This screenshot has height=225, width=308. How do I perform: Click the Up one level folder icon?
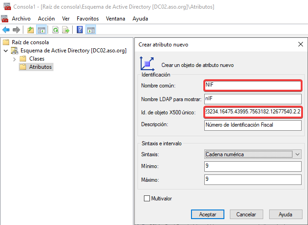coord(31,30)
